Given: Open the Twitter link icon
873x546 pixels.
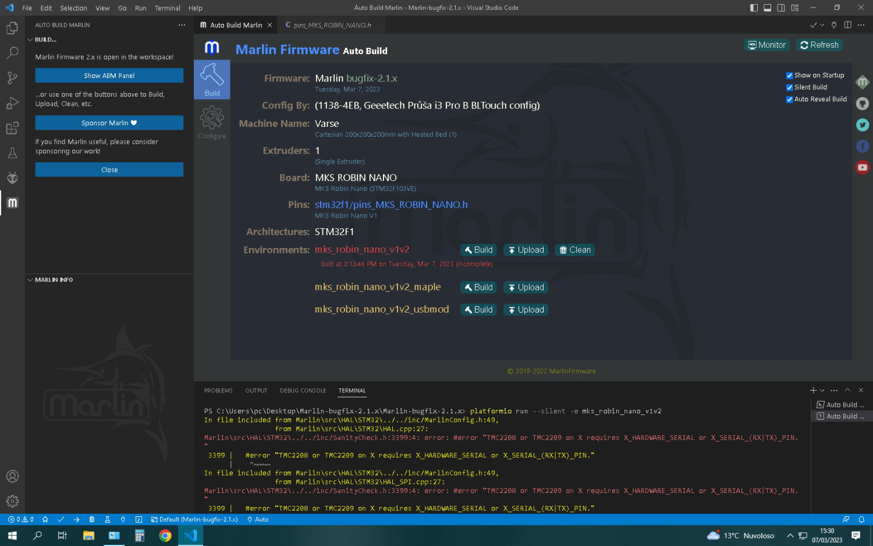Looking at the screenshot, I should click(x=863, y=125).
